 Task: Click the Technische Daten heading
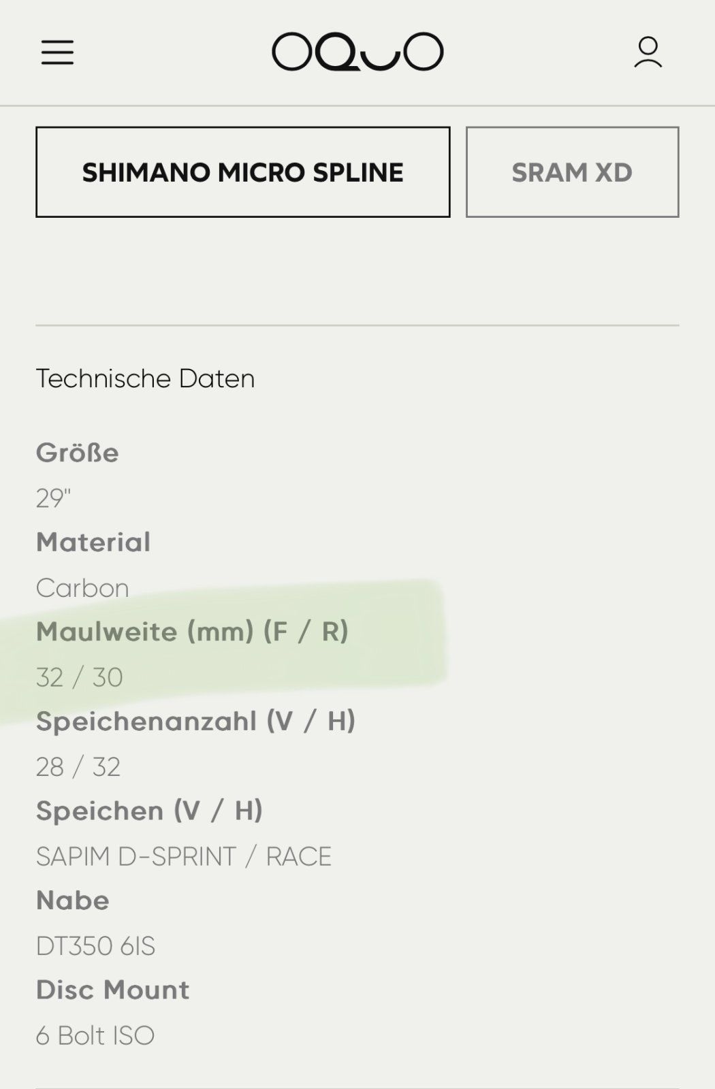click(145, 378)
